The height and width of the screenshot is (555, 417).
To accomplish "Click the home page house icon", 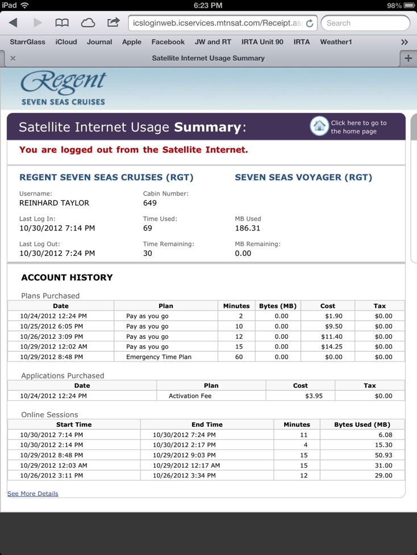I will tap(319, 126).
